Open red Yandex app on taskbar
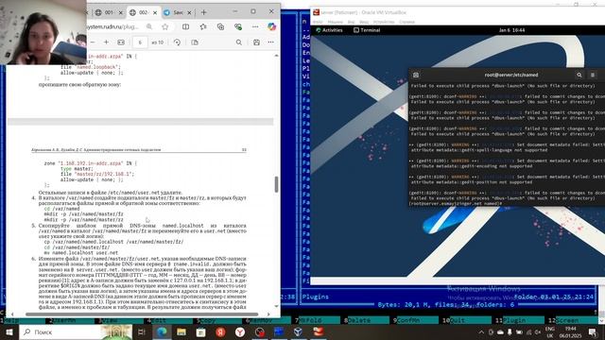Image resolution: width=605 pixels, height=340 pixels. tap(220, 331)
